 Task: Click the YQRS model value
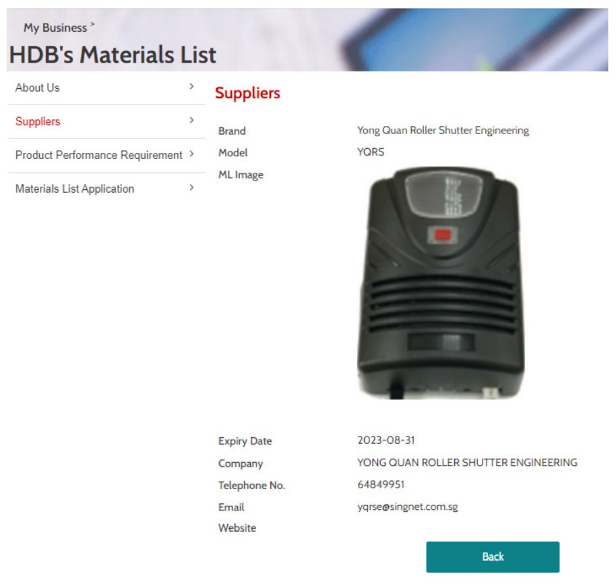[371, 152]
